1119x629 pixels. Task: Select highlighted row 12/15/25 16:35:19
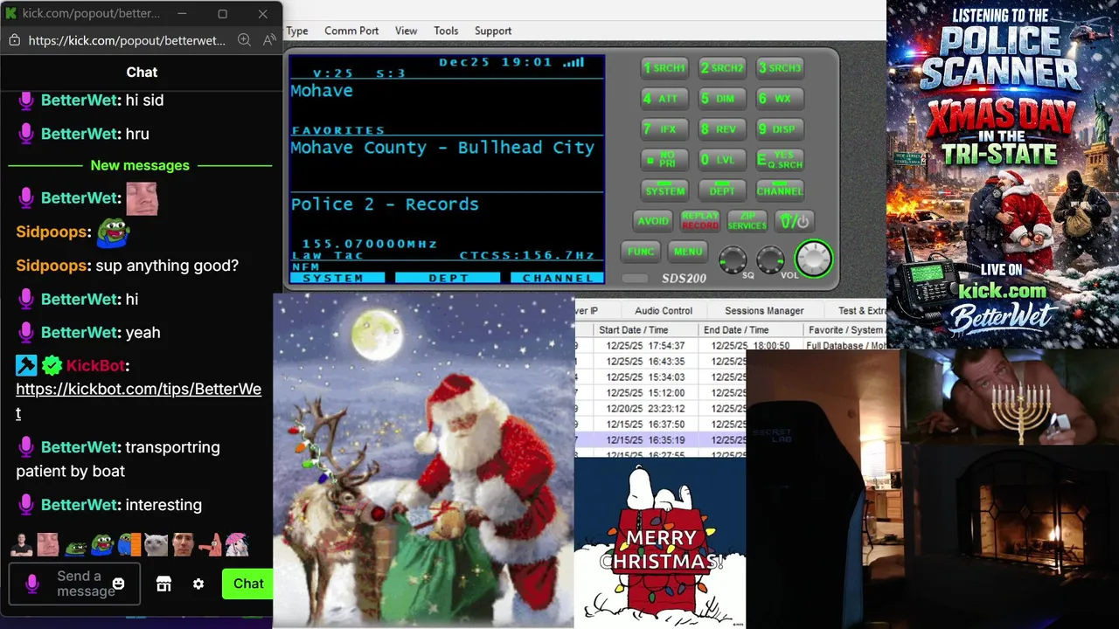[x=660, y=440]
